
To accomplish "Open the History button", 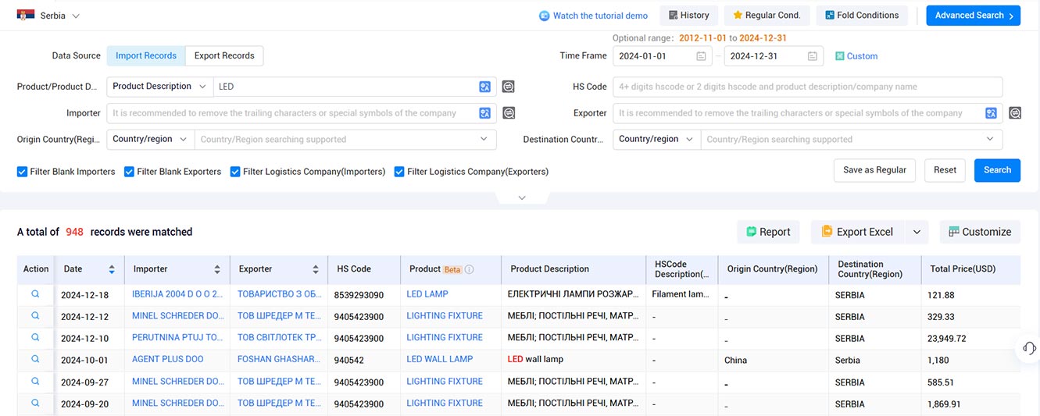I will pyautogui.click(x=689, y=16).
